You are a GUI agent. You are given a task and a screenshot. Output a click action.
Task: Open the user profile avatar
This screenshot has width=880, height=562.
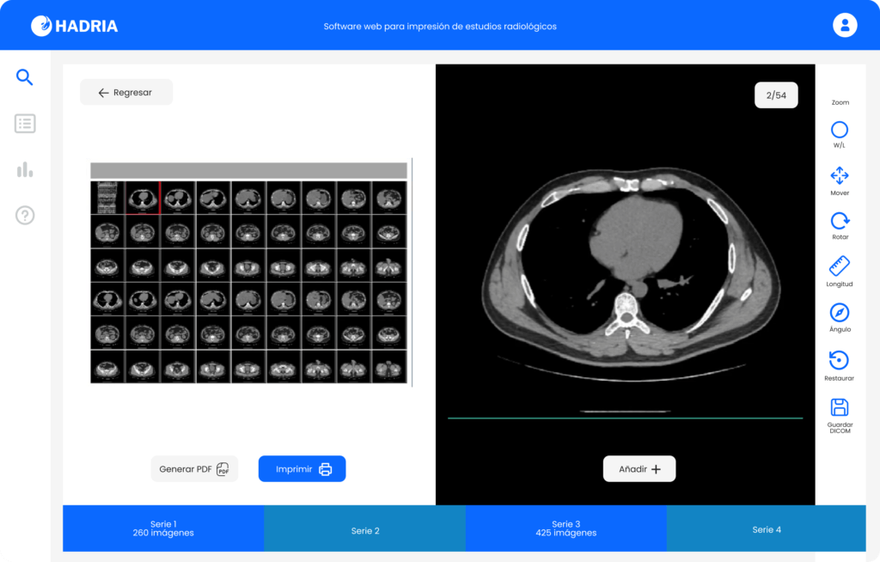point(845,25)
